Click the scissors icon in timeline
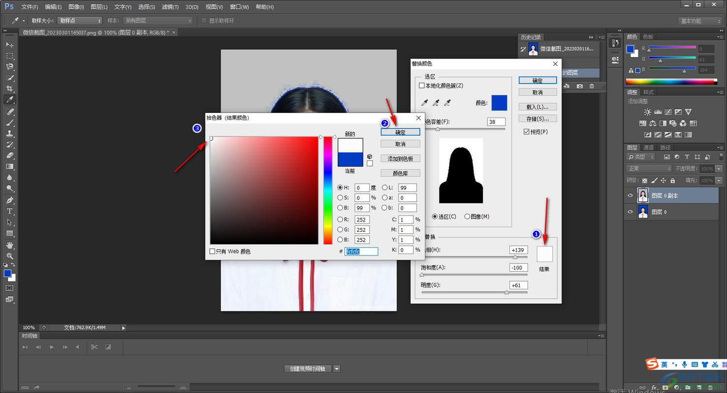Image resolution: width=727 pixels, height=393 pixels. [x=94, y=347]
